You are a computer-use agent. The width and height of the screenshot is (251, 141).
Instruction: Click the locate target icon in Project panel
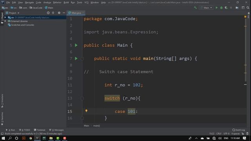pos(48,13)
